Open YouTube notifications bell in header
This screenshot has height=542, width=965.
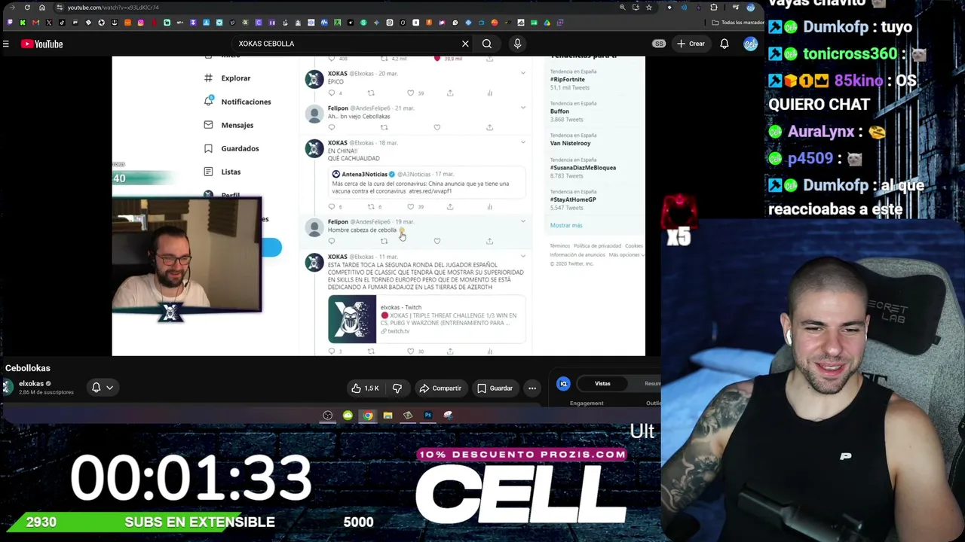(725, 44)
